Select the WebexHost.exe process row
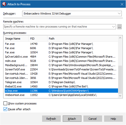This screenshot has width=126, height=125. (x=61, y=95)
